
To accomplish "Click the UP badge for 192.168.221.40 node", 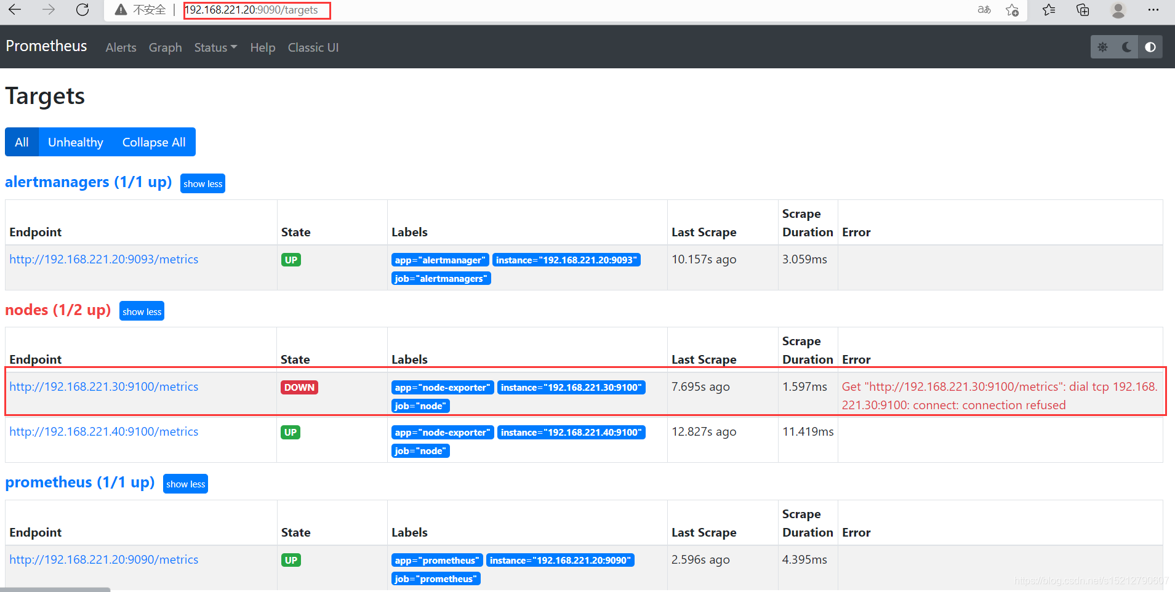I will point(291,432).
